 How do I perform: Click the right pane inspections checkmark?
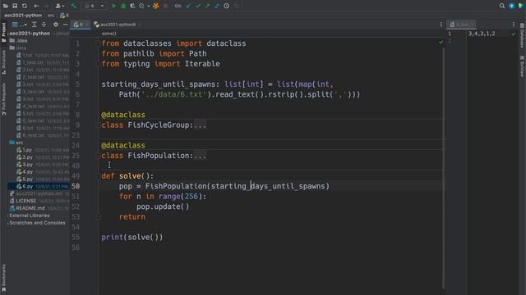point(513,34)
